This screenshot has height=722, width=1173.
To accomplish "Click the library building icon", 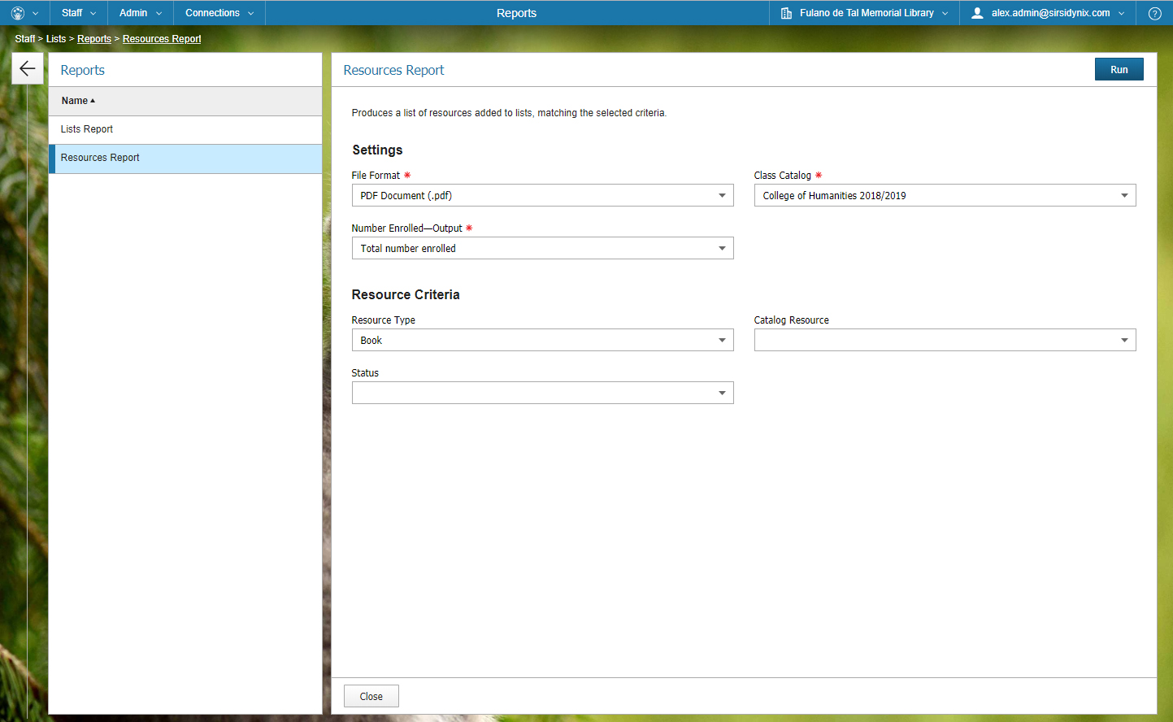I will point(786,13).
